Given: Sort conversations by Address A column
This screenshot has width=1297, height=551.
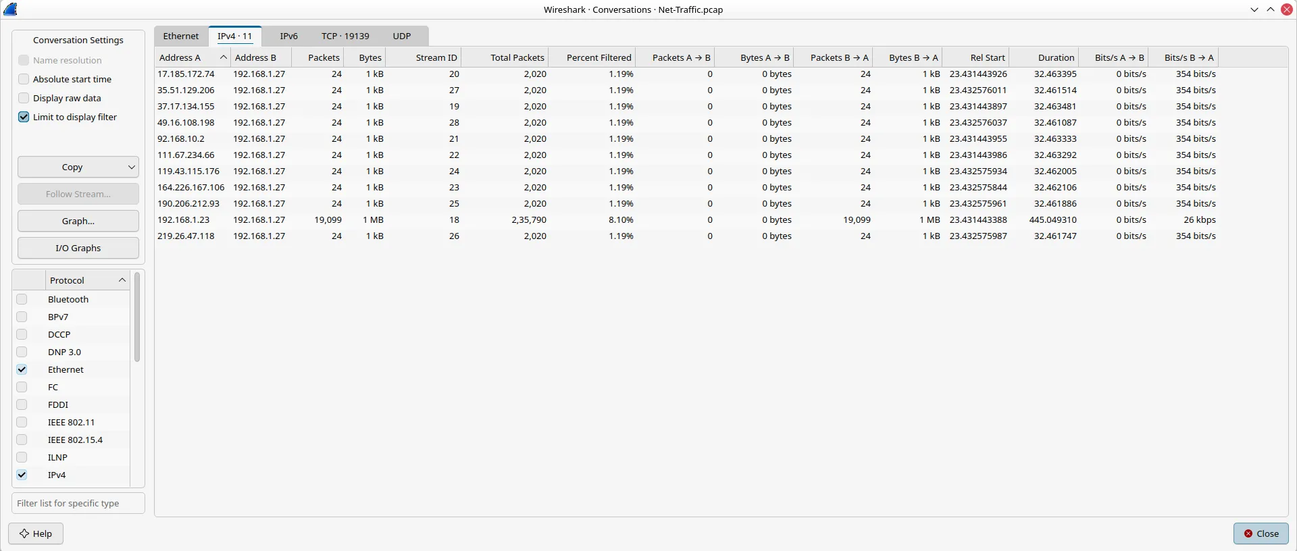Looking at the screenshot, I should pos(193,57).
